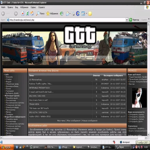Open the Search (Поиск) toolbar button
The image size is (150, 150).
pyautogui.click(x=40, y=13)
